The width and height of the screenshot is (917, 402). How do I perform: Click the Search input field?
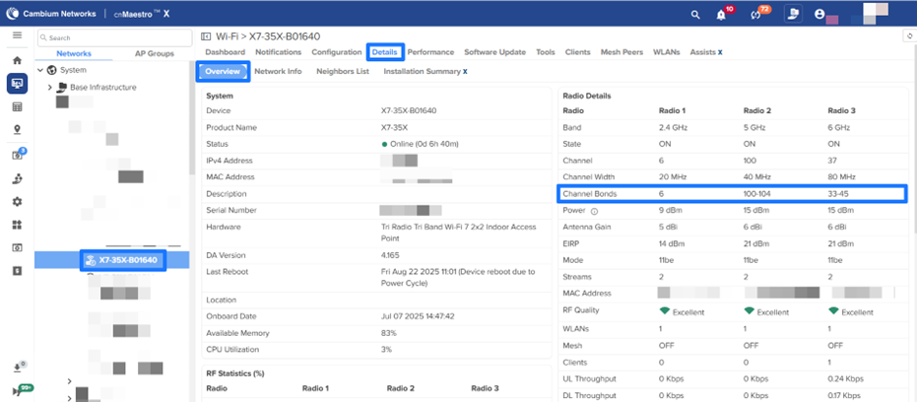[x=113, y=37]
